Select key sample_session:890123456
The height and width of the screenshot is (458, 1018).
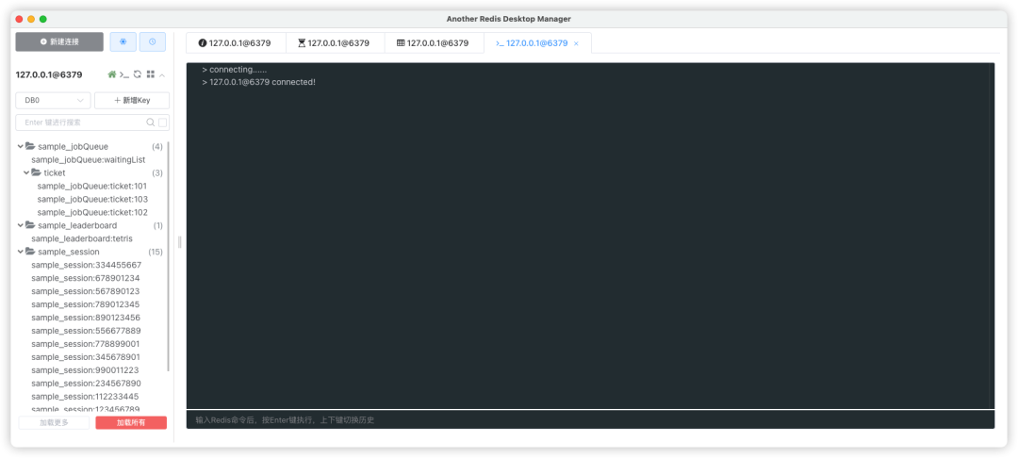pyautogui.click(x=86, y=318)
